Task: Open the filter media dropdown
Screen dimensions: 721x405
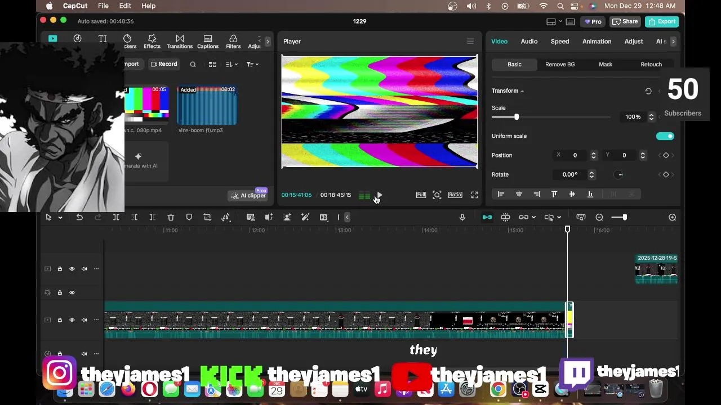Action: (252, 65)
